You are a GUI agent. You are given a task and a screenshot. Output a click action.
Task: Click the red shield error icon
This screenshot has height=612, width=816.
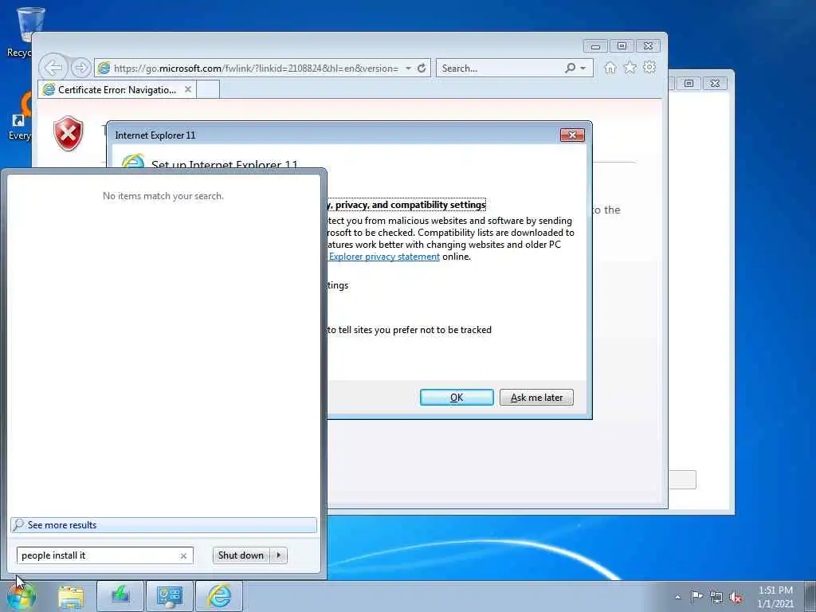click(69, 134)
